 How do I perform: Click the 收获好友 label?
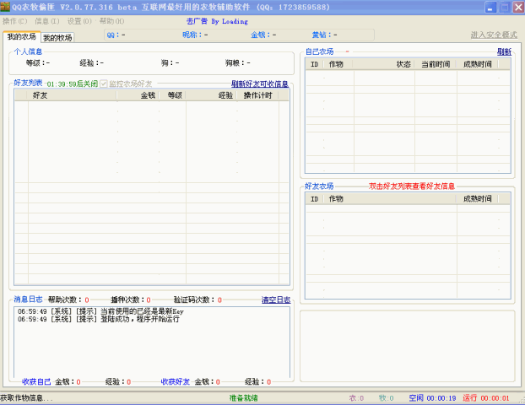coord(175,381)
